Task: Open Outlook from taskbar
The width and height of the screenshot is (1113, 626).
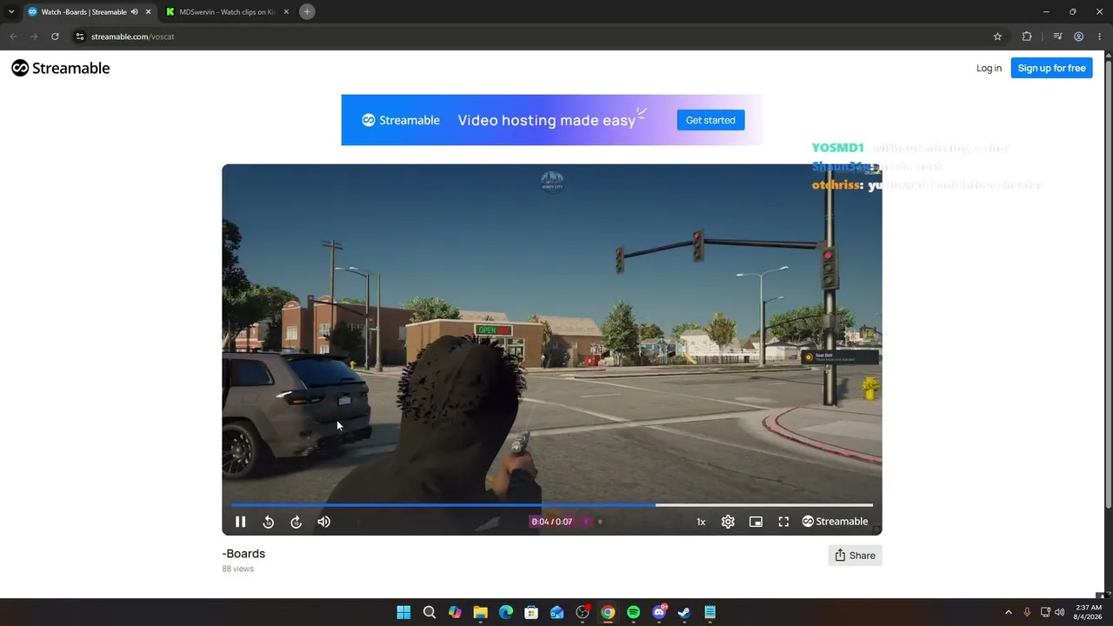Action: (556, 612)
